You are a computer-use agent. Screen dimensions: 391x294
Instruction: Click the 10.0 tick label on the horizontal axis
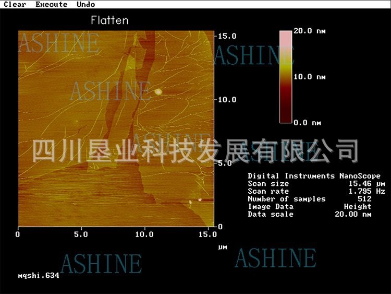[144, 235]
